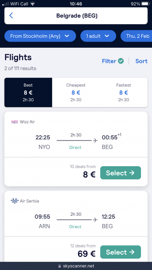Click the Air Serbia airline logo
The width and height of the screenshot is (152, 270).
point(14,201)
